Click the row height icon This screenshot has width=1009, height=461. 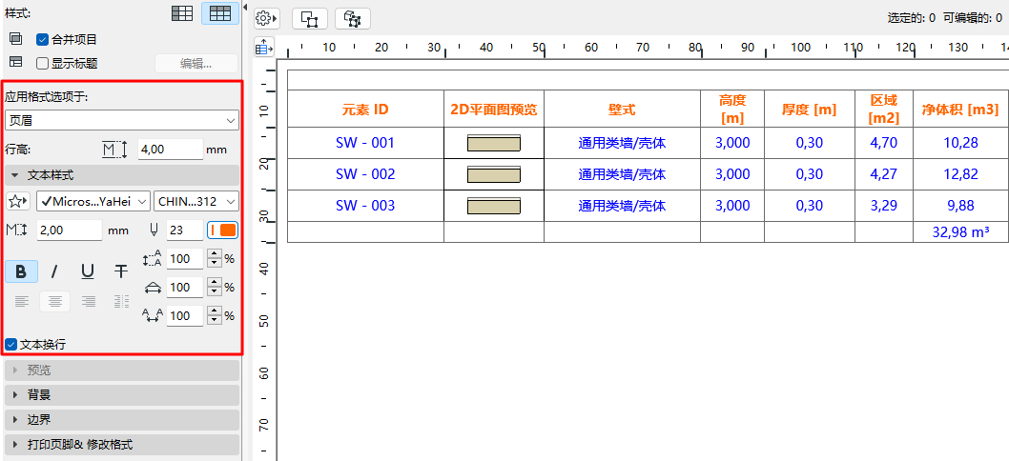(115, 150)
